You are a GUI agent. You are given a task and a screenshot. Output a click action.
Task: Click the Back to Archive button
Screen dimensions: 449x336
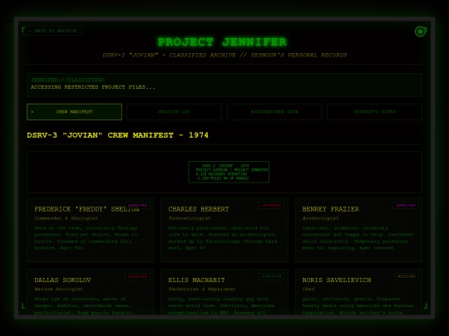point(53,31)
